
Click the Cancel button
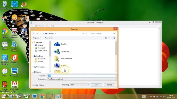110,85
